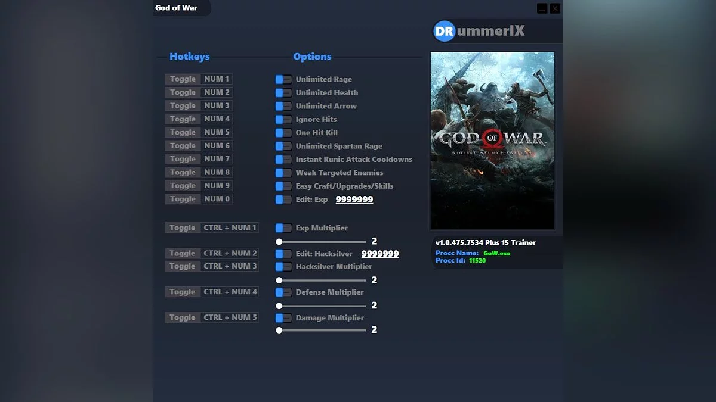Viewport: 716px width, 402px height.
Task: Edit the Hacksilver value field 9999999
Action: coord(380,254)
